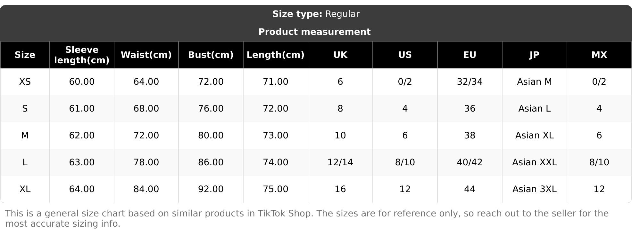Click the Asian XXL cell

click(x=534, y=162)
